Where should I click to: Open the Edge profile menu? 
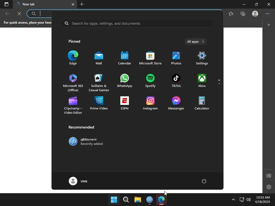255,14
